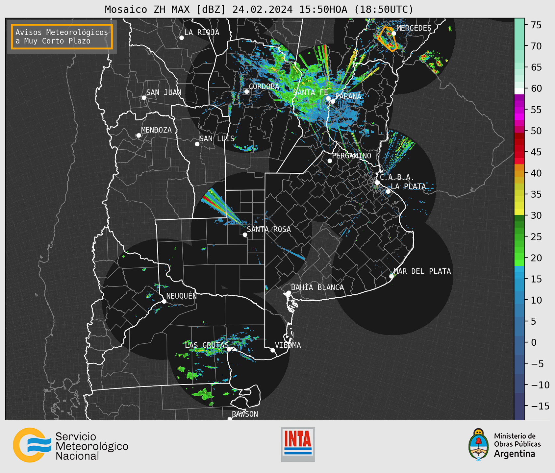
Task: Click the CORDOBA label
Action: (264, 87)
